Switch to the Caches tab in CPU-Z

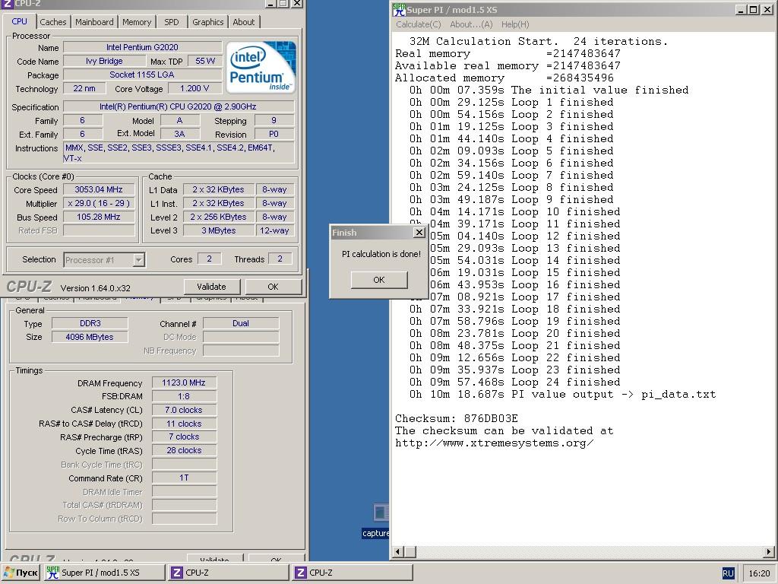pos(52,22)
